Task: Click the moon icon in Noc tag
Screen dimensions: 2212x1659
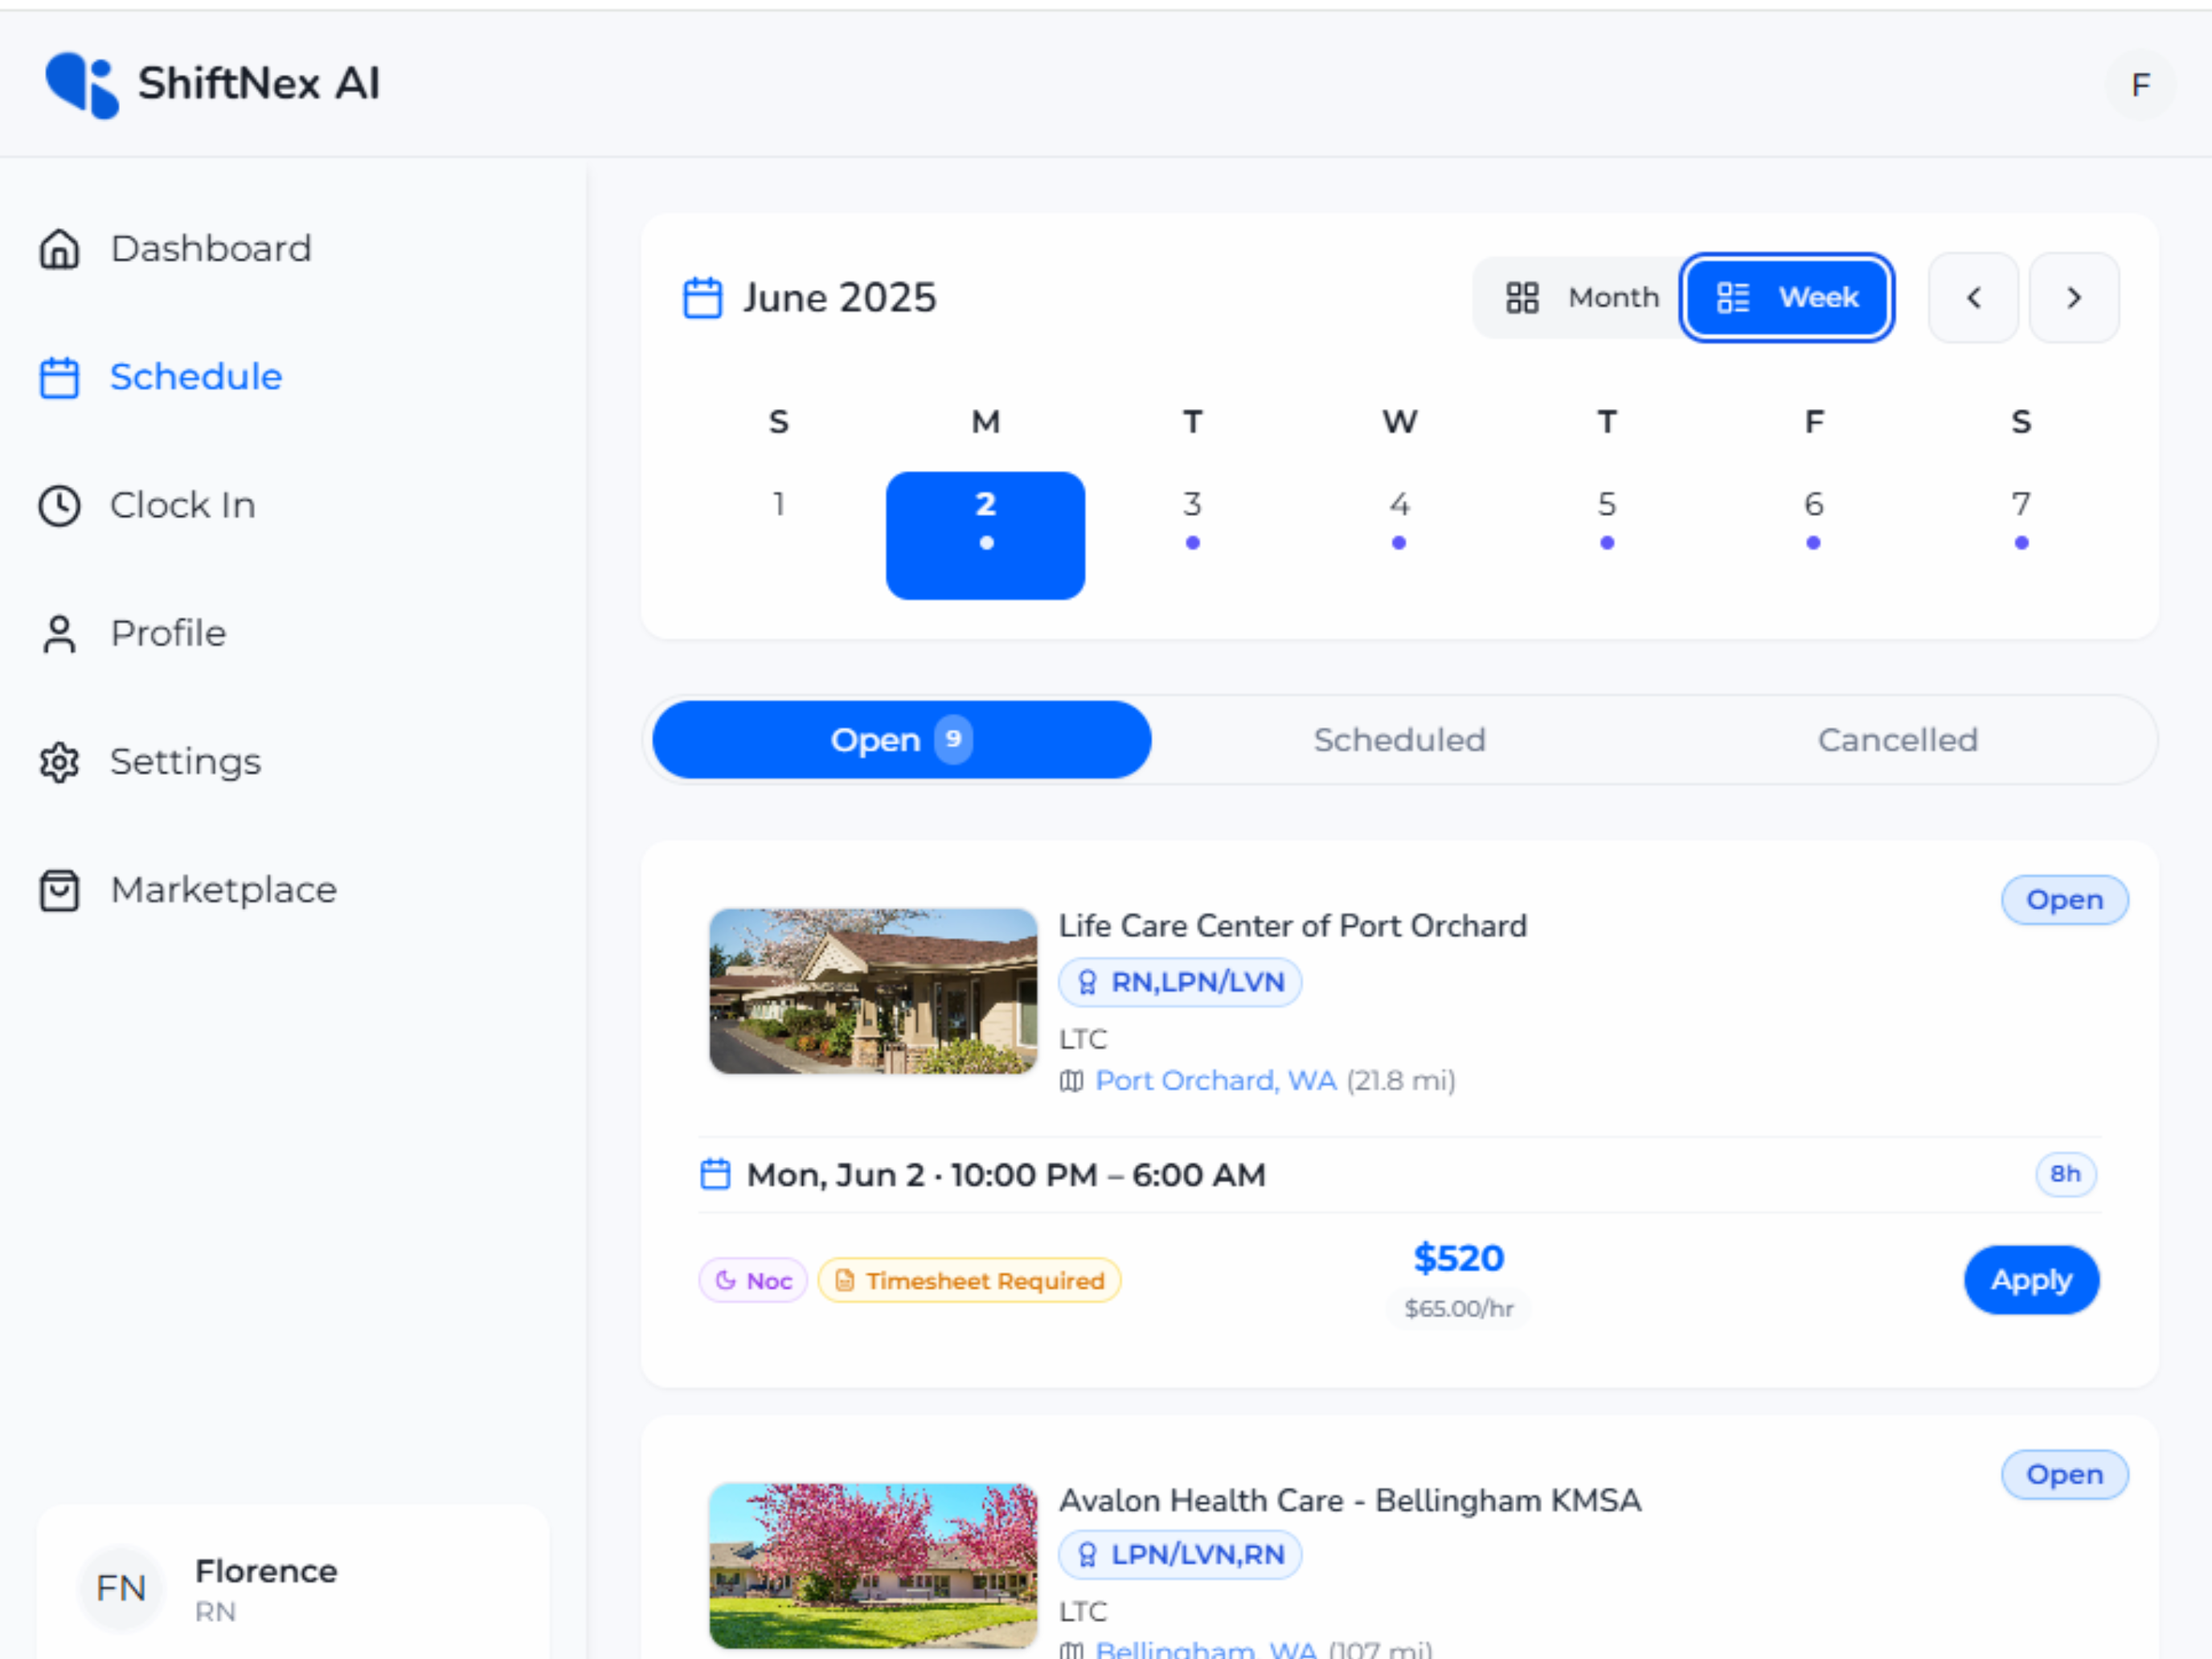Action: [x=726, y=1280]
